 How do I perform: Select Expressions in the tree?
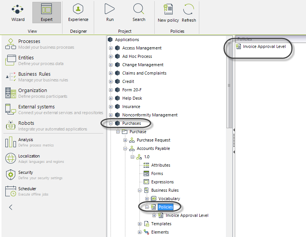coord(162,182)
